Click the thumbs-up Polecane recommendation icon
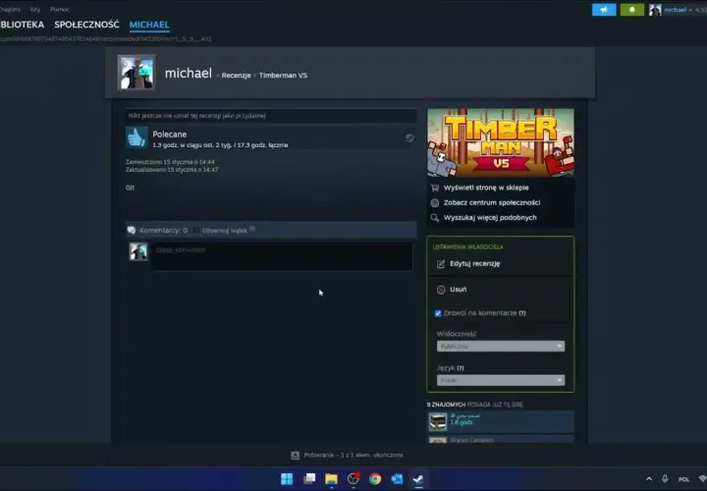This screenshot has height=491, width=707. [136, 137]
